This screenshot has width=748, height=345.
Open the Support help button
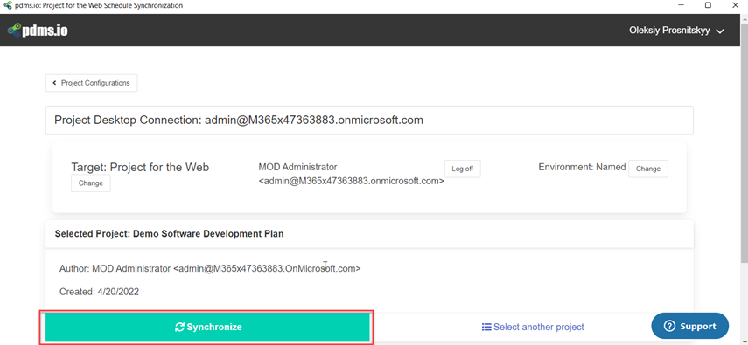(689, 326)
